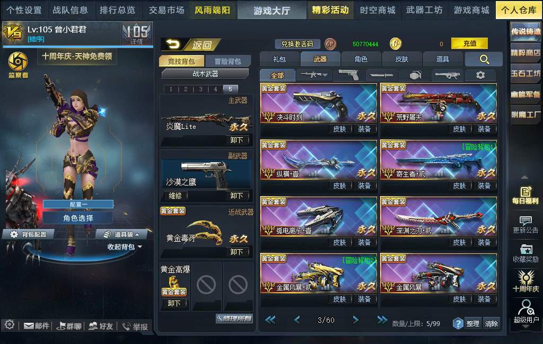Select the gear filter icon

480,75
